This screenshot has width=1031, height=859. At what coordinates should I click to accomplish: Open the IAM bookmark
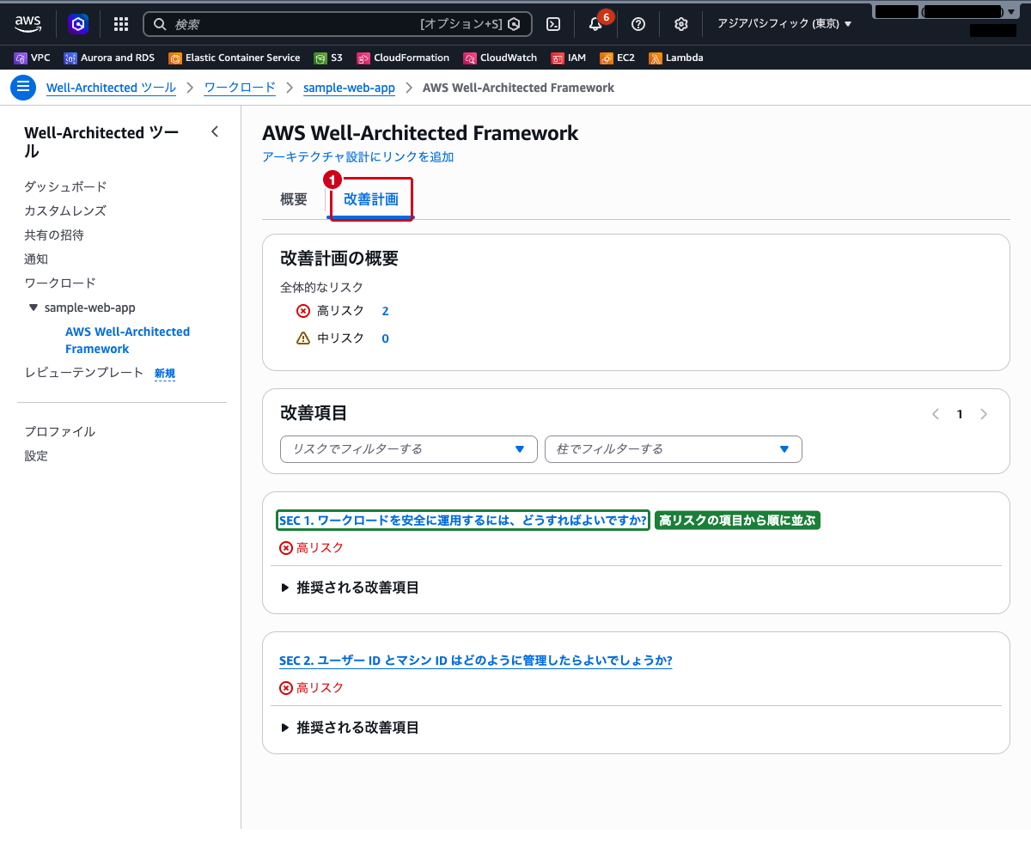click(x=569, y=58)
